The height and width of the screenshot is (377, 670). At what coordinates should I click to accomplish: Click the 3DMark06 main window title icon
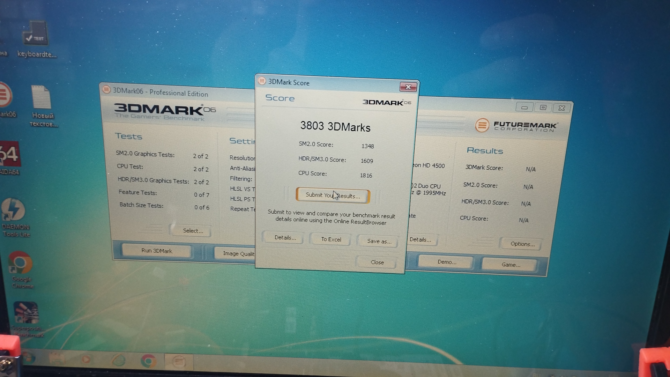(x=106, y=89)
